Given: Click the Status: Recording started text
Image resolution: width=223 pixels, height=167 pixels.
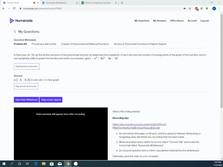Looking at the screenshot, I should 126,111.
